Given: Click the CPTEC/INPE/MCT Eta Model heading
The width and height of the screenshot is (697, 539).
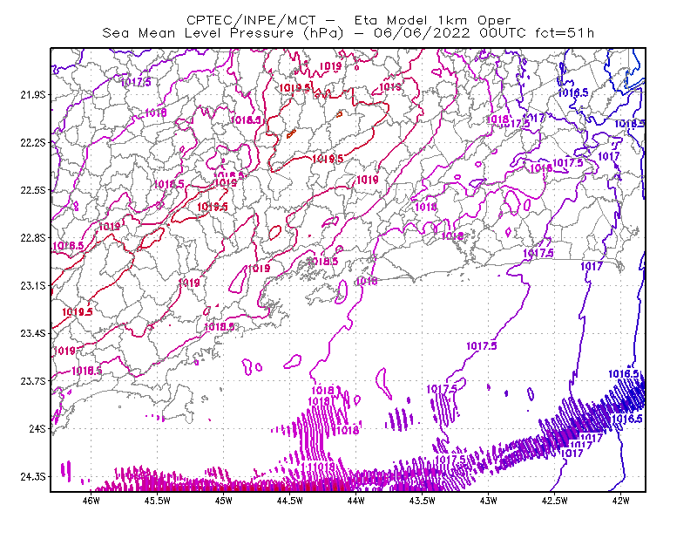Looking at the screenshot, I should pyautogui.click(x=348, y=20).
